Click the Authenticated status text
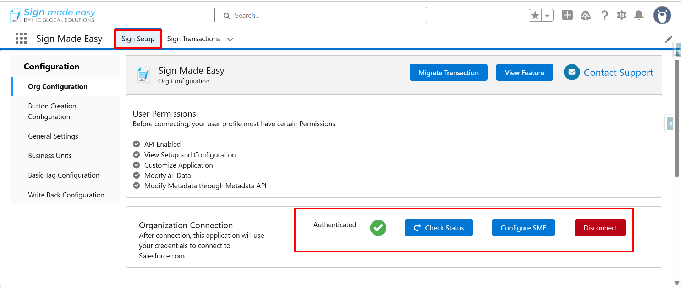681x287 pixels. click(x=335, y=225)
